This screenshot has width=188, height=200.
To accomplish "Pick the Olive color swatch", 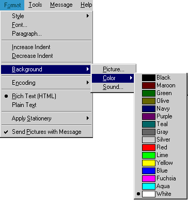I will [x=149, y=101].
